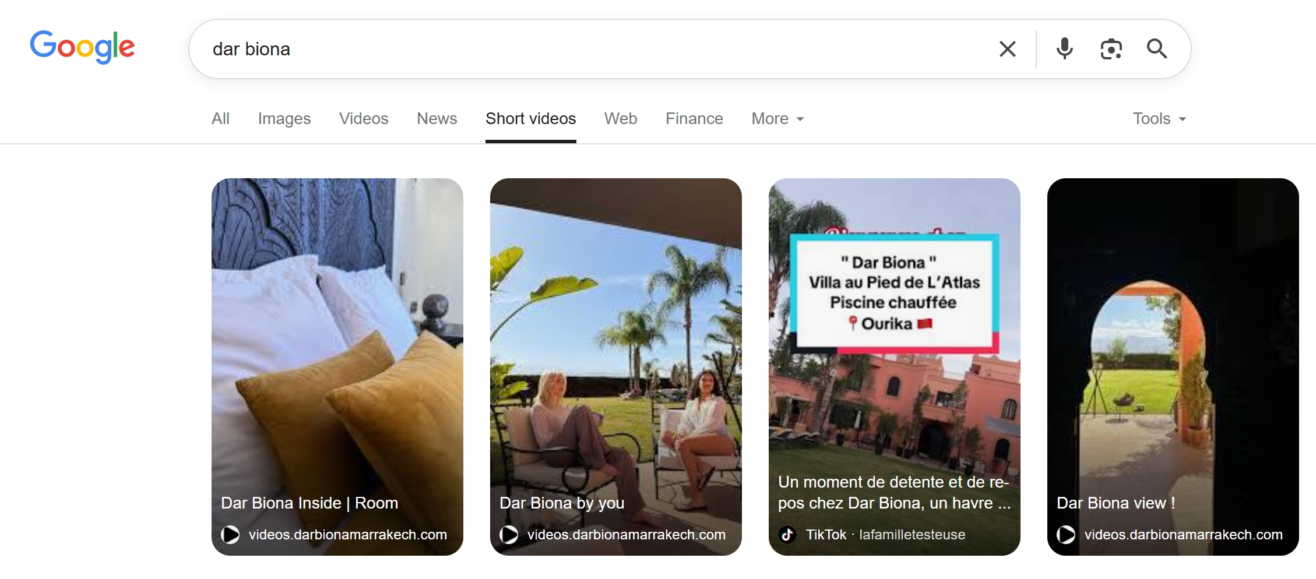Switch to the Images tab
Image resolution: width=1316 pixels, height=579 pixels.
(x=284, y=118)
